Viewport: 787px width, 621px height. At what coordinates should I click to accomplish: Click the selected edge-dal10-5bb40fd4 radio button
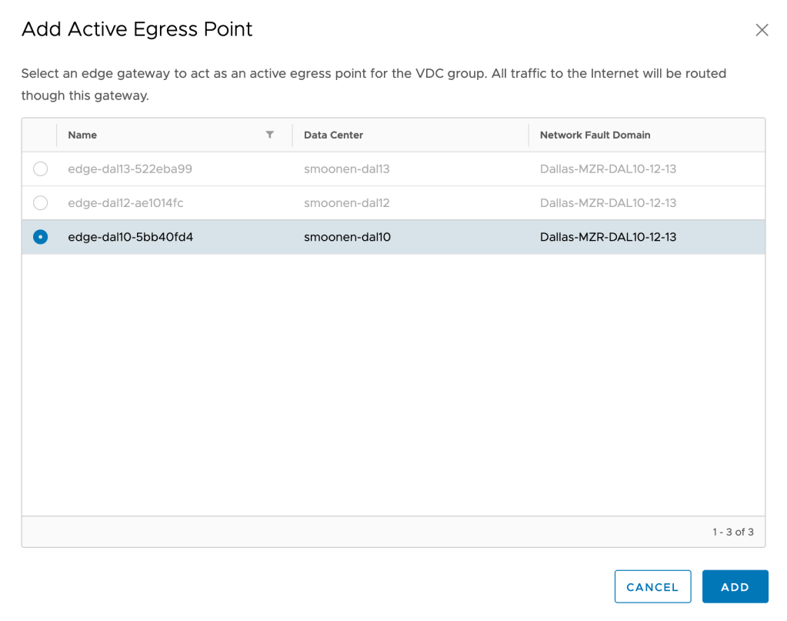[x=41, y=237]
